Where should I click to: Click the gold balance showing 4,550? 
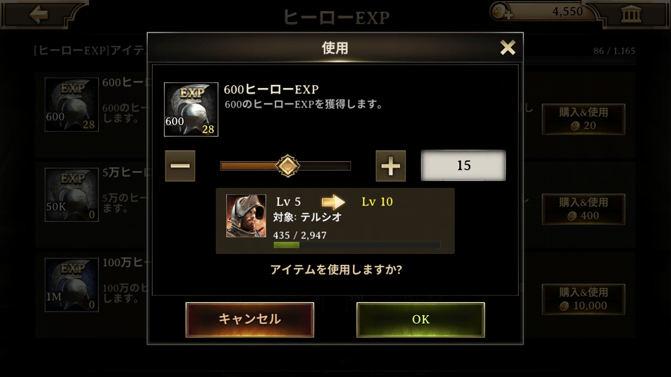click(x=567, y=12)
